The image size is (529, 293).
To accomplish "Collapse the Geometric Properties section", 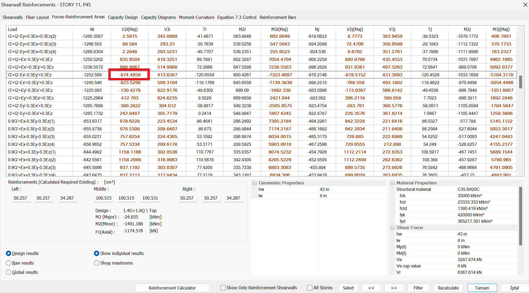I will click(x=254, y=183).
